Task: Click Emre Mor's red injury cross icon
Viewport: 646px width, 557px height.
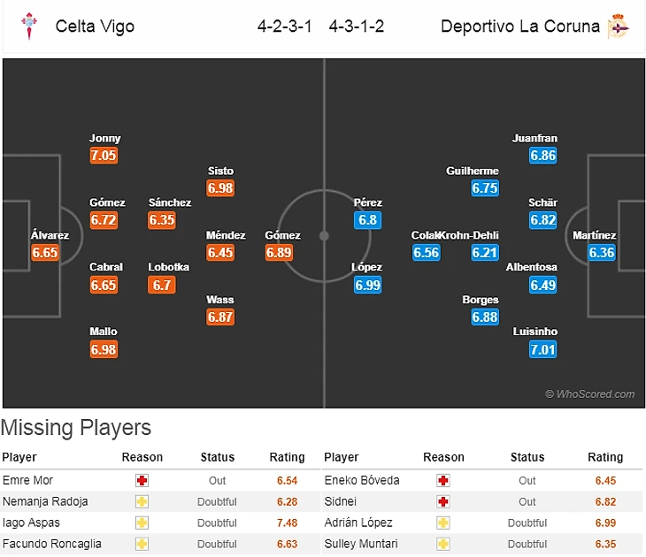Action: coord(142,480)
